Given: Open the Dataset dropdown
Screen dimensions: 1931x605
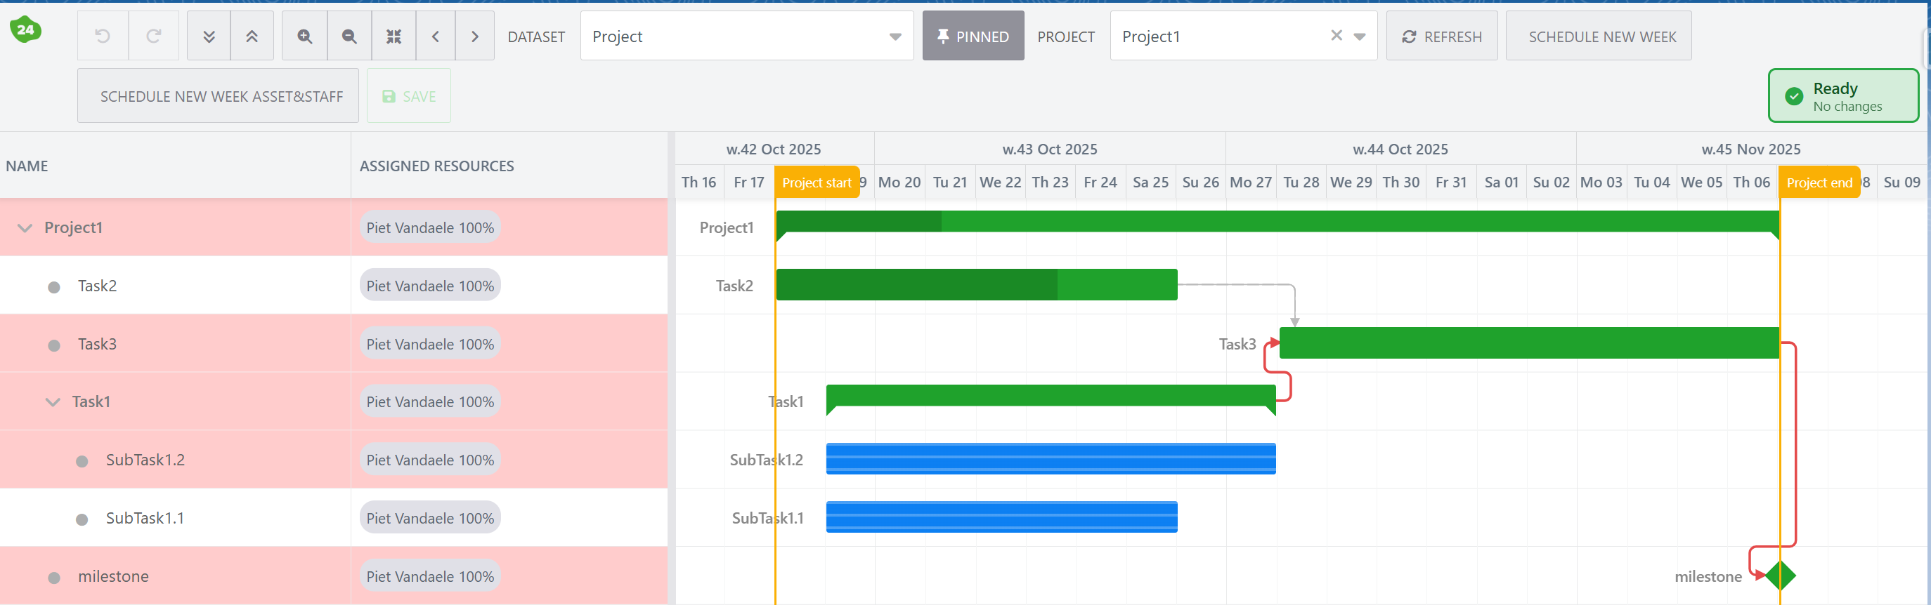Looking at the screenshot, I should click(895, 36).
